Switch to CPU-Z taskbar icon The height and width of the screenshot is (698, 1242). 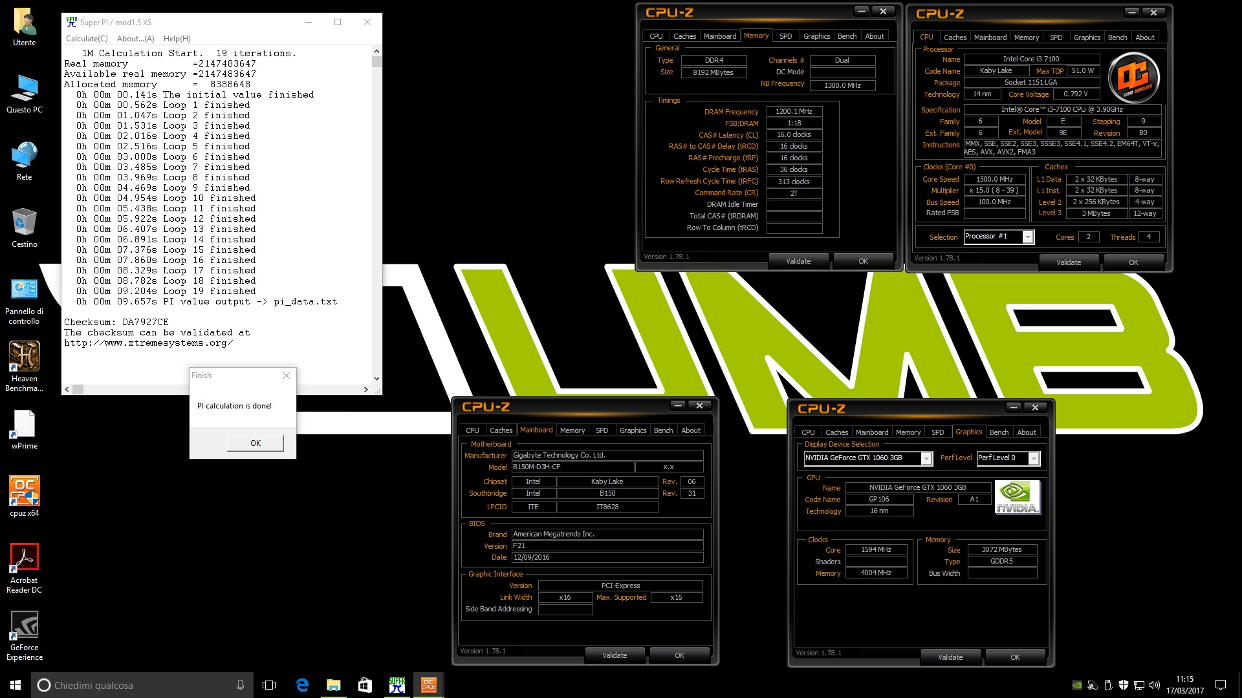tap(428, 685)
